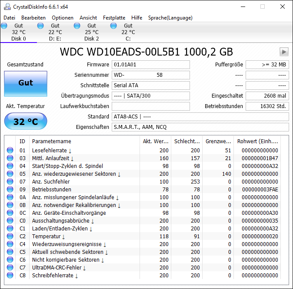Click the next disk arrow button
The width and height of the screenshot is (293, 289).
tap(284, 52)
